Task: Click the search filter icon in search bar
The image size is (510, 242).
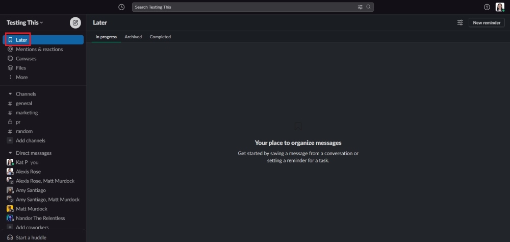Action: 360,7
